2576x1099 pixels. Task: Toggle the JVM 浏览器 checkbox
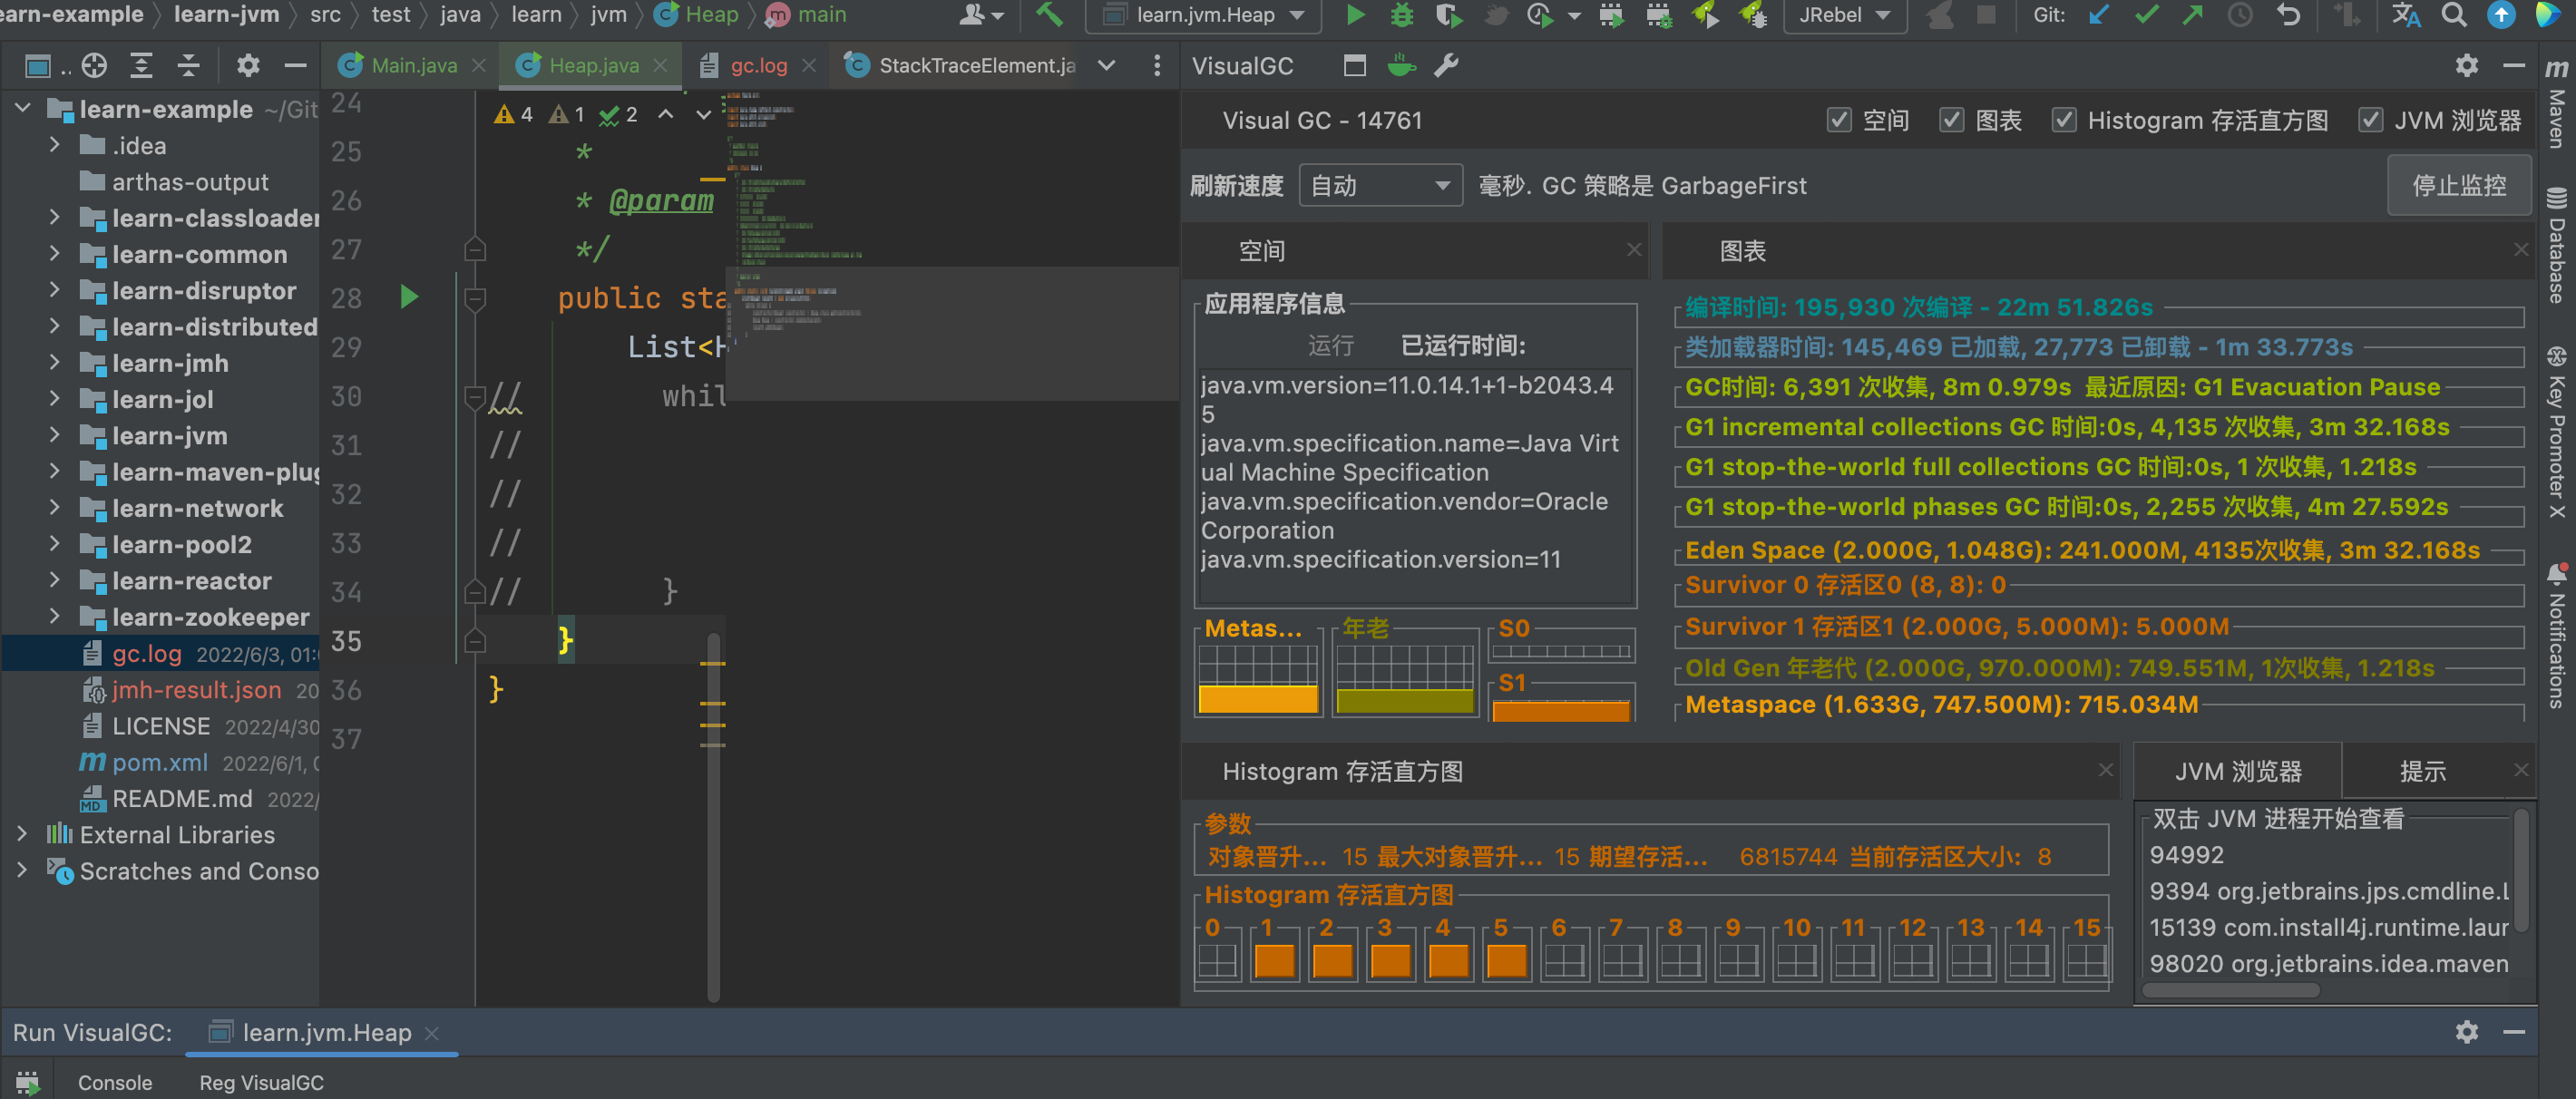tap(2369, 121)
